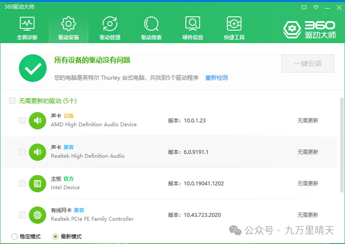Click 无需更新 in the Realtek audio row

tap(308, 152)
